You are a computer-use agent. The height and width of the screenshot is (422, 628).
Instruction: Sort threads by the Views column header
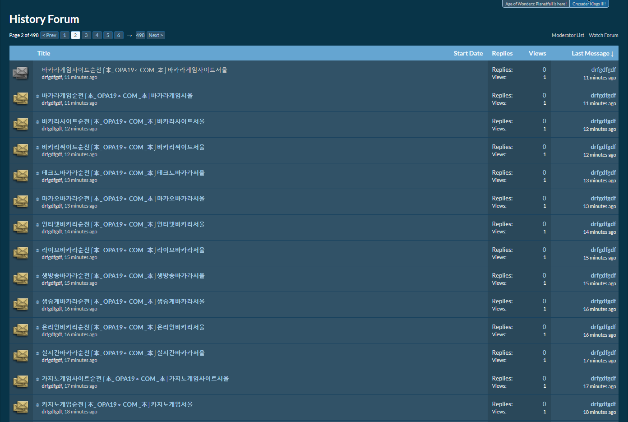(x=537, y=53)
